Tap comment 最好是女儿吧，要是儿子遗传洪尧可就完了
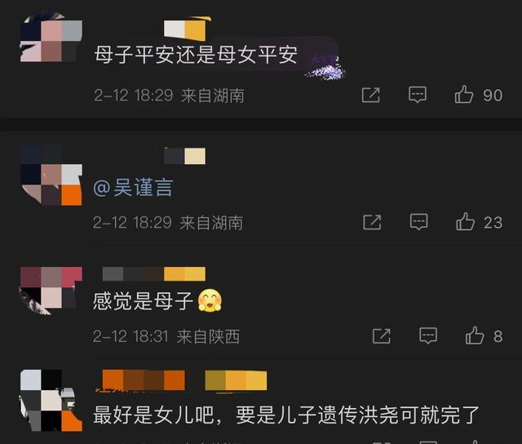Screen dimensions: 522x444 point(286,415)
